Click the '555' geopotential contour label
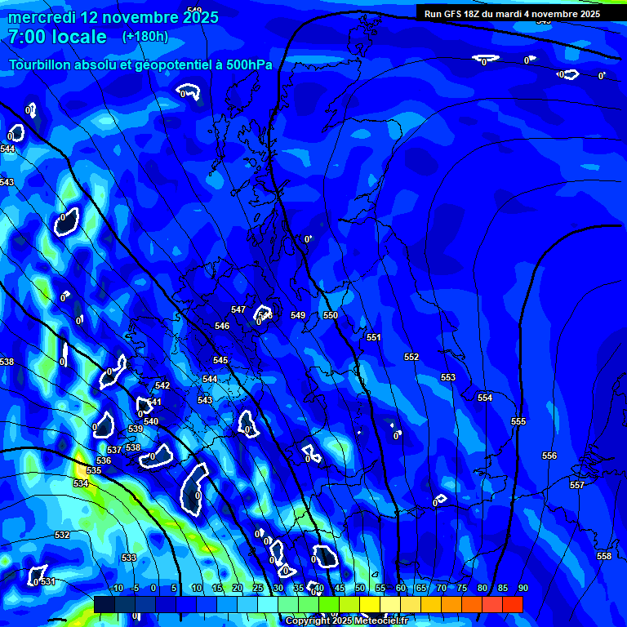Viewport: 627px width, 627px height. (518, 421)
